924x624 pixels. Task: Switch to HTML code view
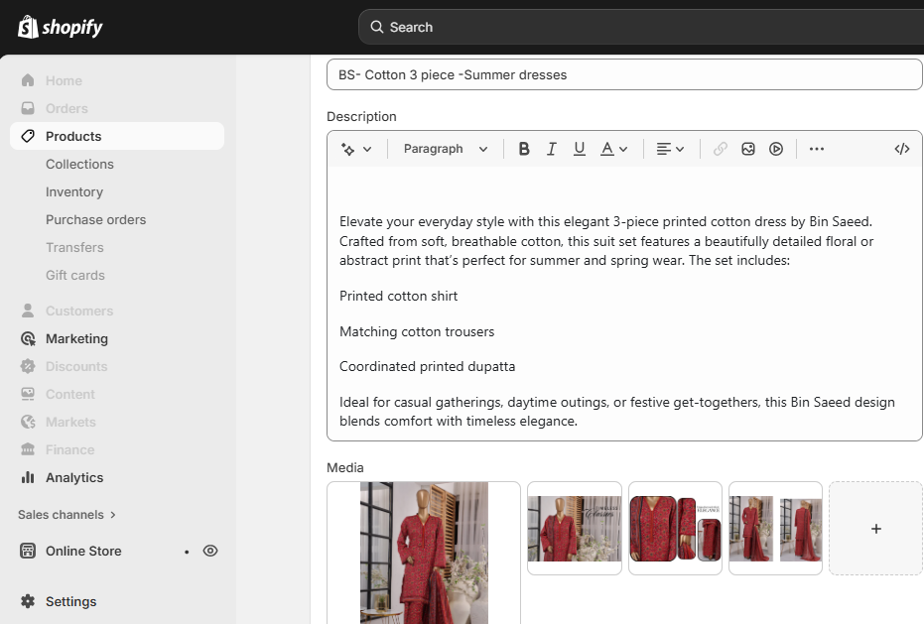tap(902, 149)
